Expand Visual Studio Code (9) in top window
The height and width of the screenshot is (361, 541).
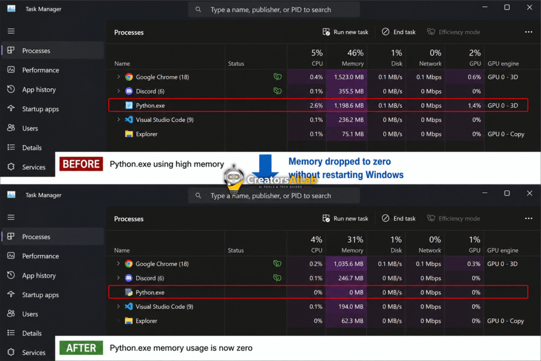[118, 119]
